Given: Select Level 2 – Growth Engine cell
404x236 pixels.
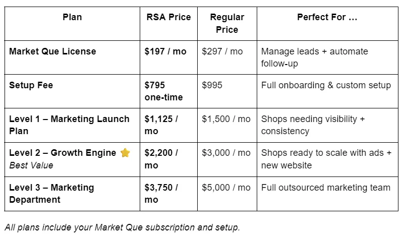Looking at the screenshot, I should pyautogui.click(x=63, y=153).
